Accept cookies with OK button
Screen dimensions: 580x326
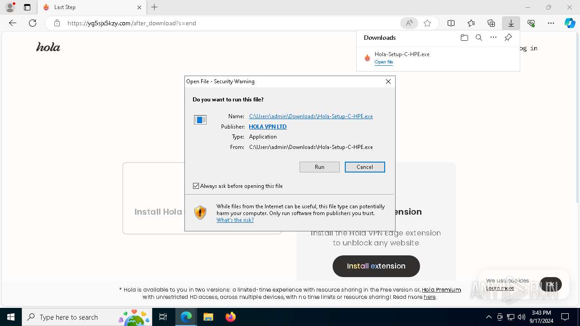point(551,284)
